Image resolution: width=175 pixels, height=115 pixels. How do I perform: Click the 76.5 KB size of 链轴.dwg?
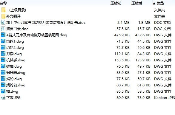[x=123, y=66]
